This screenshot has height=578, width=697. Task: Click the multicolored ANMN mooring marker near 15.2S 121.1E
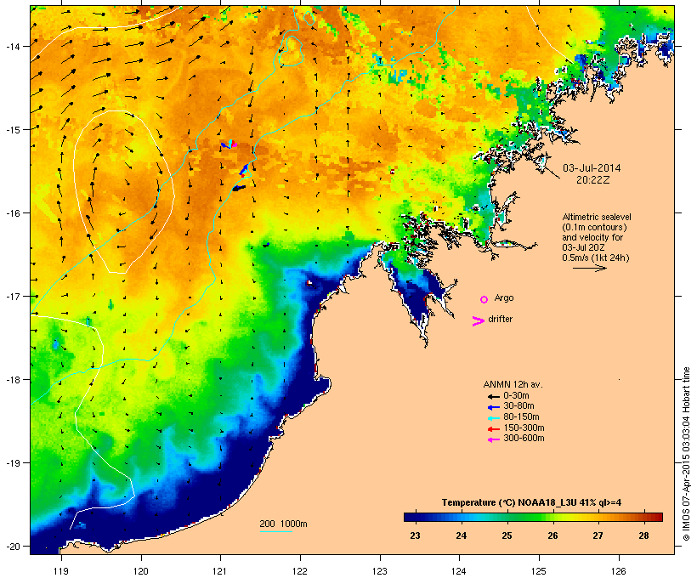tap(229, 144)
